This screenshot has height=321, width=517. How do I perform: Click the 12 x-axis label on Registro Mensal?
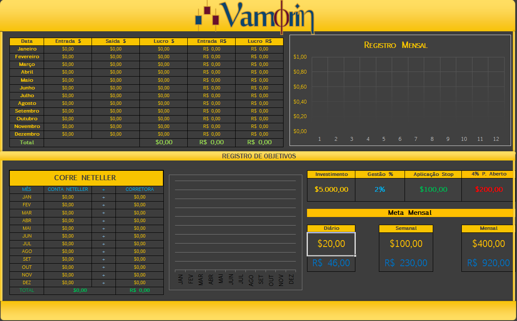496,139
